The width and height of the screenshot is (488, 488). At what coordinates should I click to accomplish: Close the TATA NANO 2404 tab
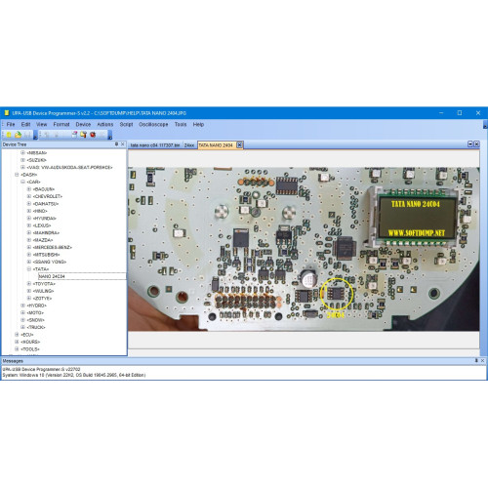coord(239,145)
